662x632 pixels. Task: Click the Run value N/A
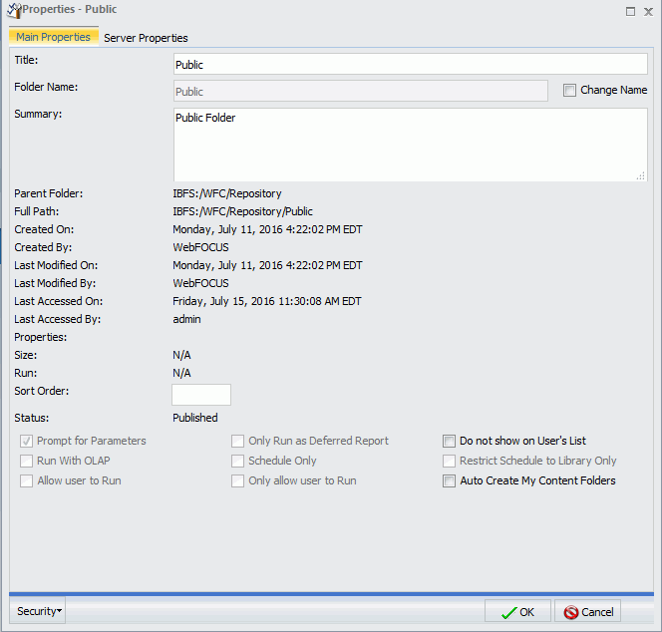tap(181, 373)
